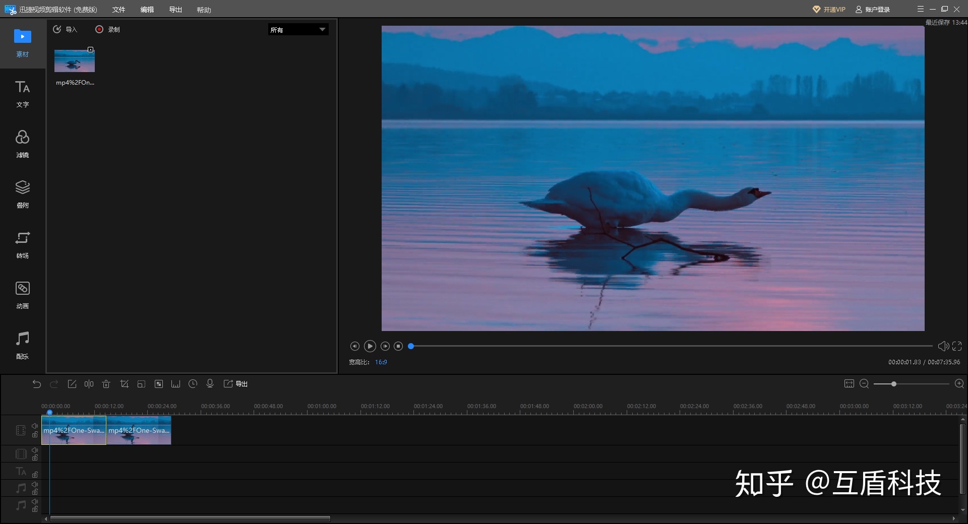Change the 16:9 aspect ratio setting
968x524 pixels.
(381, 362)
